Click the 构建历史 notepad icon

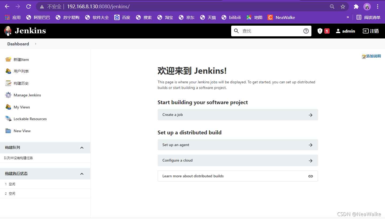(8, 83)
